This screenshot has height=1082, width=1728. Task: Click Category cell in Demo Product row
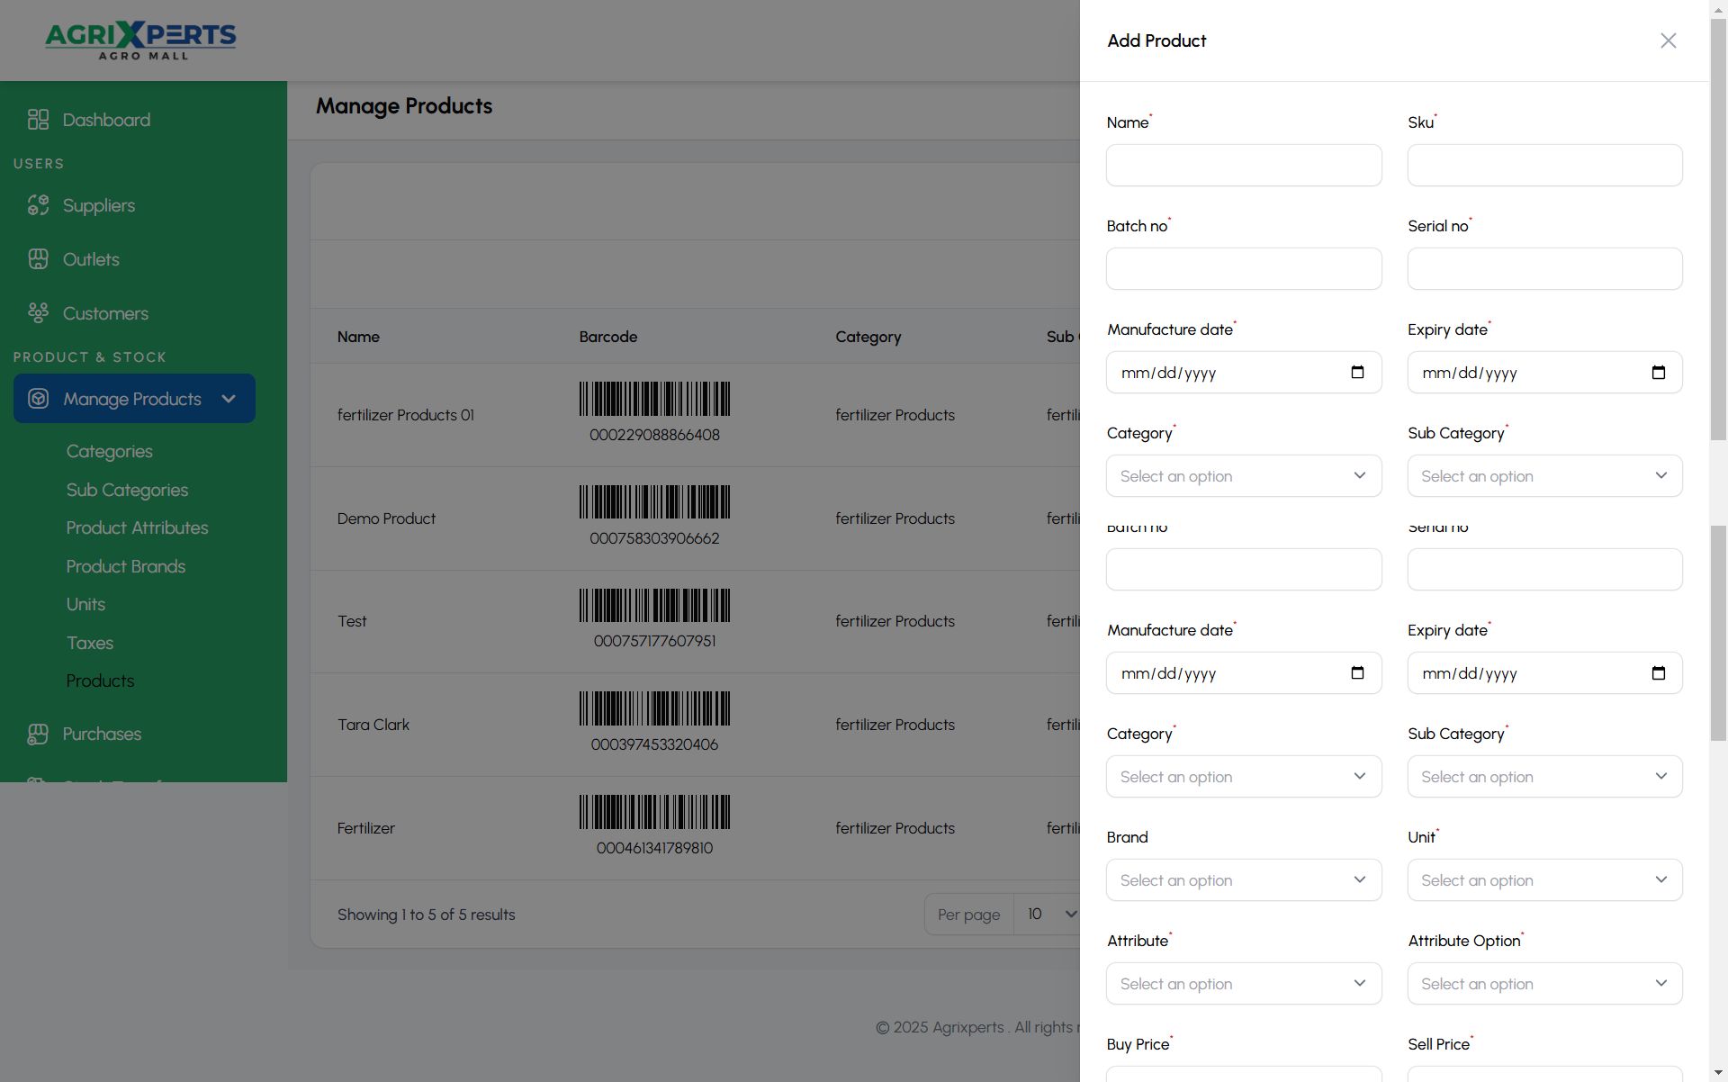[x=895, y=518]
